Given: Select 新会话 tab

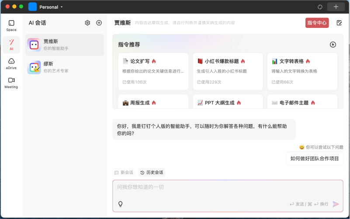Looking at the screenshot, I should 124,173.
